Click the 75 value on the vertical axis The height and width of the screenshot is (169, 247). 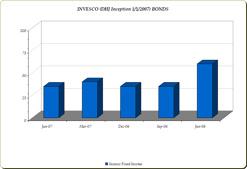pyautogui.click(x=24, y=53)
